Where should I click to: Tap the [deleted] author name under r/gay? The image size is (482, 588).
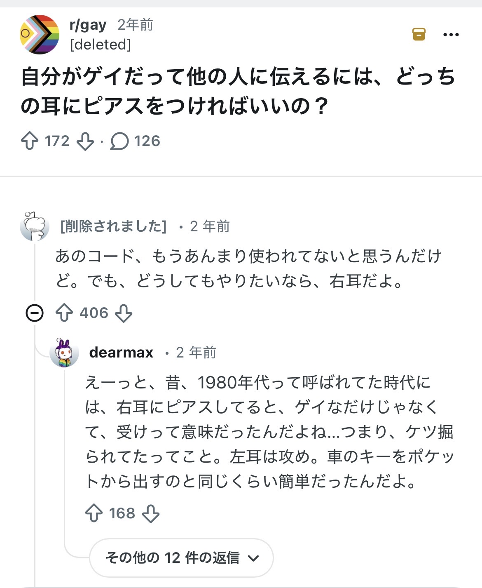(x=101, y=44)
